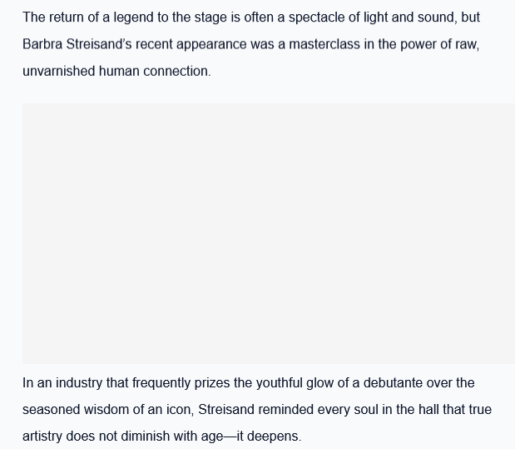Click the word "Streisand" in the second paragraph

(x=226, y=410)
